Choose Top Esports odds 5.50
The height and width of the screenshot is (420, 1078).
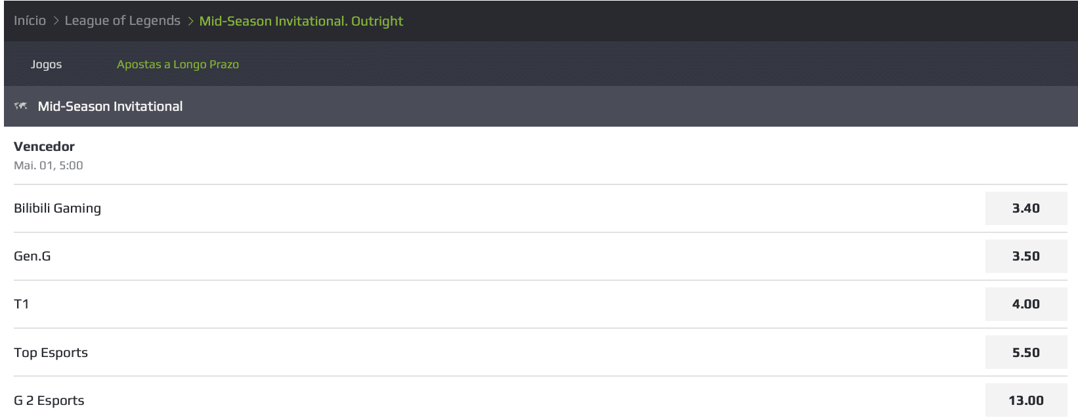pos(1026,352)
